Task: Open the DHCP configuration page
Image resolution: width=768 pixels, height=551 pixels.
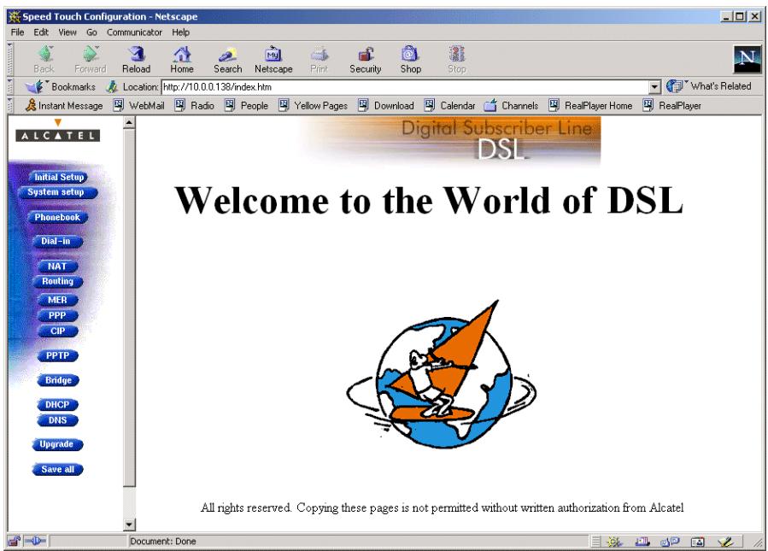Action: pos(57,405)
